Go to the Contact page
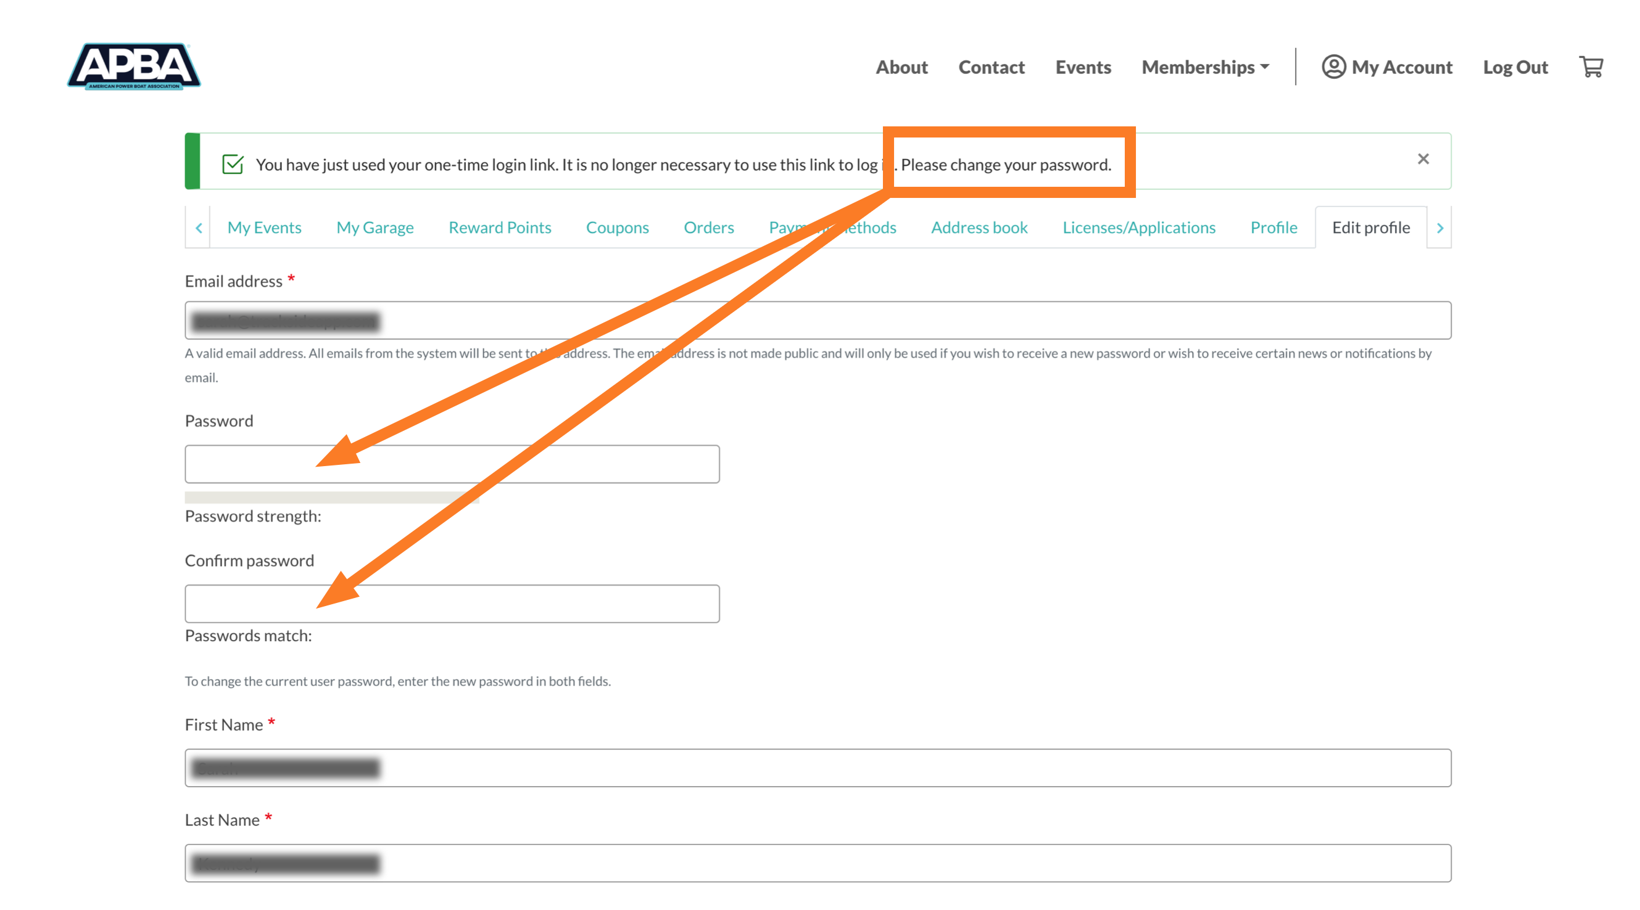Image resolution: width=1640 pixels, height=910 pixels. (x=991, y=67)
